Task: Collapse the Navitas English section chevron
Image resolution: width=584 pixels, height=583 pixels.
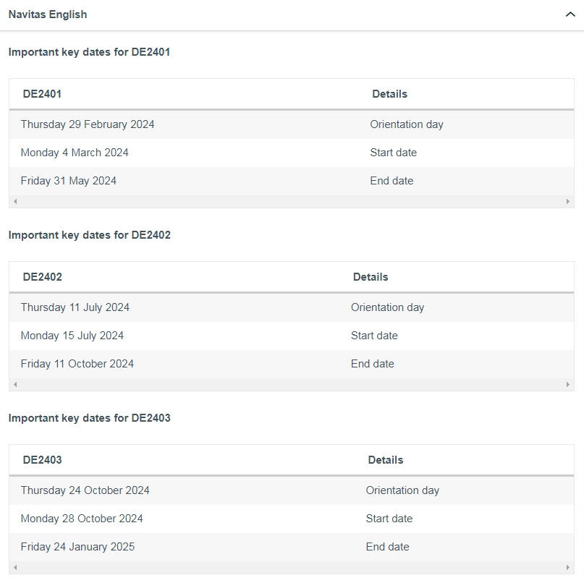Action: (x=570, y=15)
